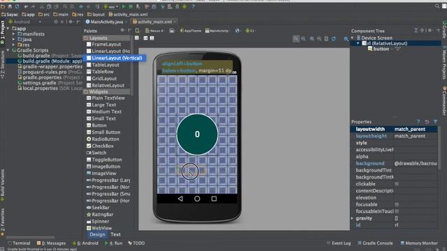Viewport: 447px width, 251px height.
Task: Click the Project pane scroll-from-source icon
Action: (56, 22)
